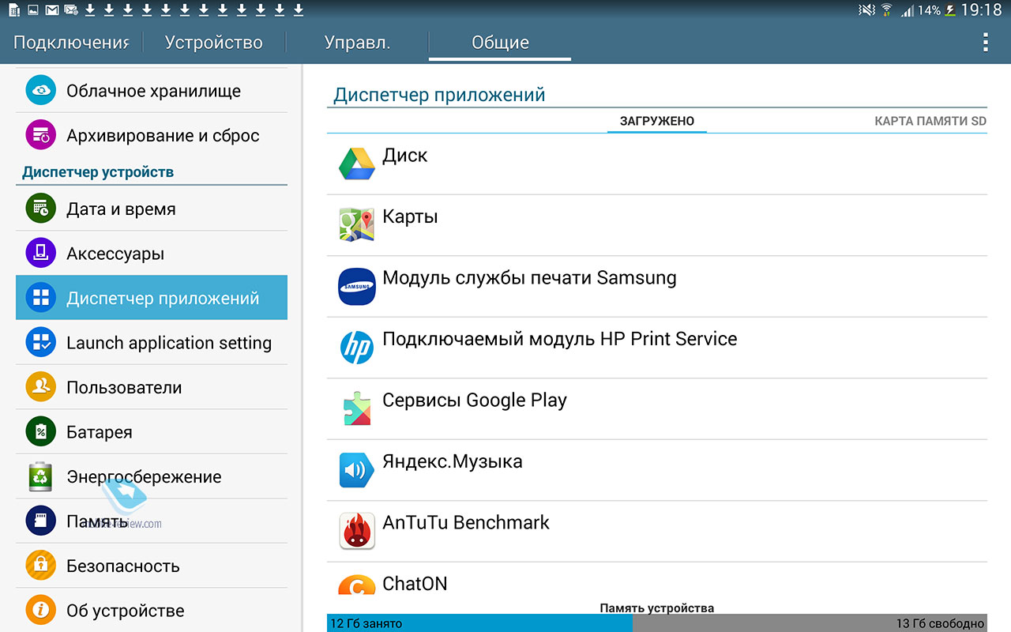
Task: Tap the Об устройстве info icon
Action: (40, 611)
